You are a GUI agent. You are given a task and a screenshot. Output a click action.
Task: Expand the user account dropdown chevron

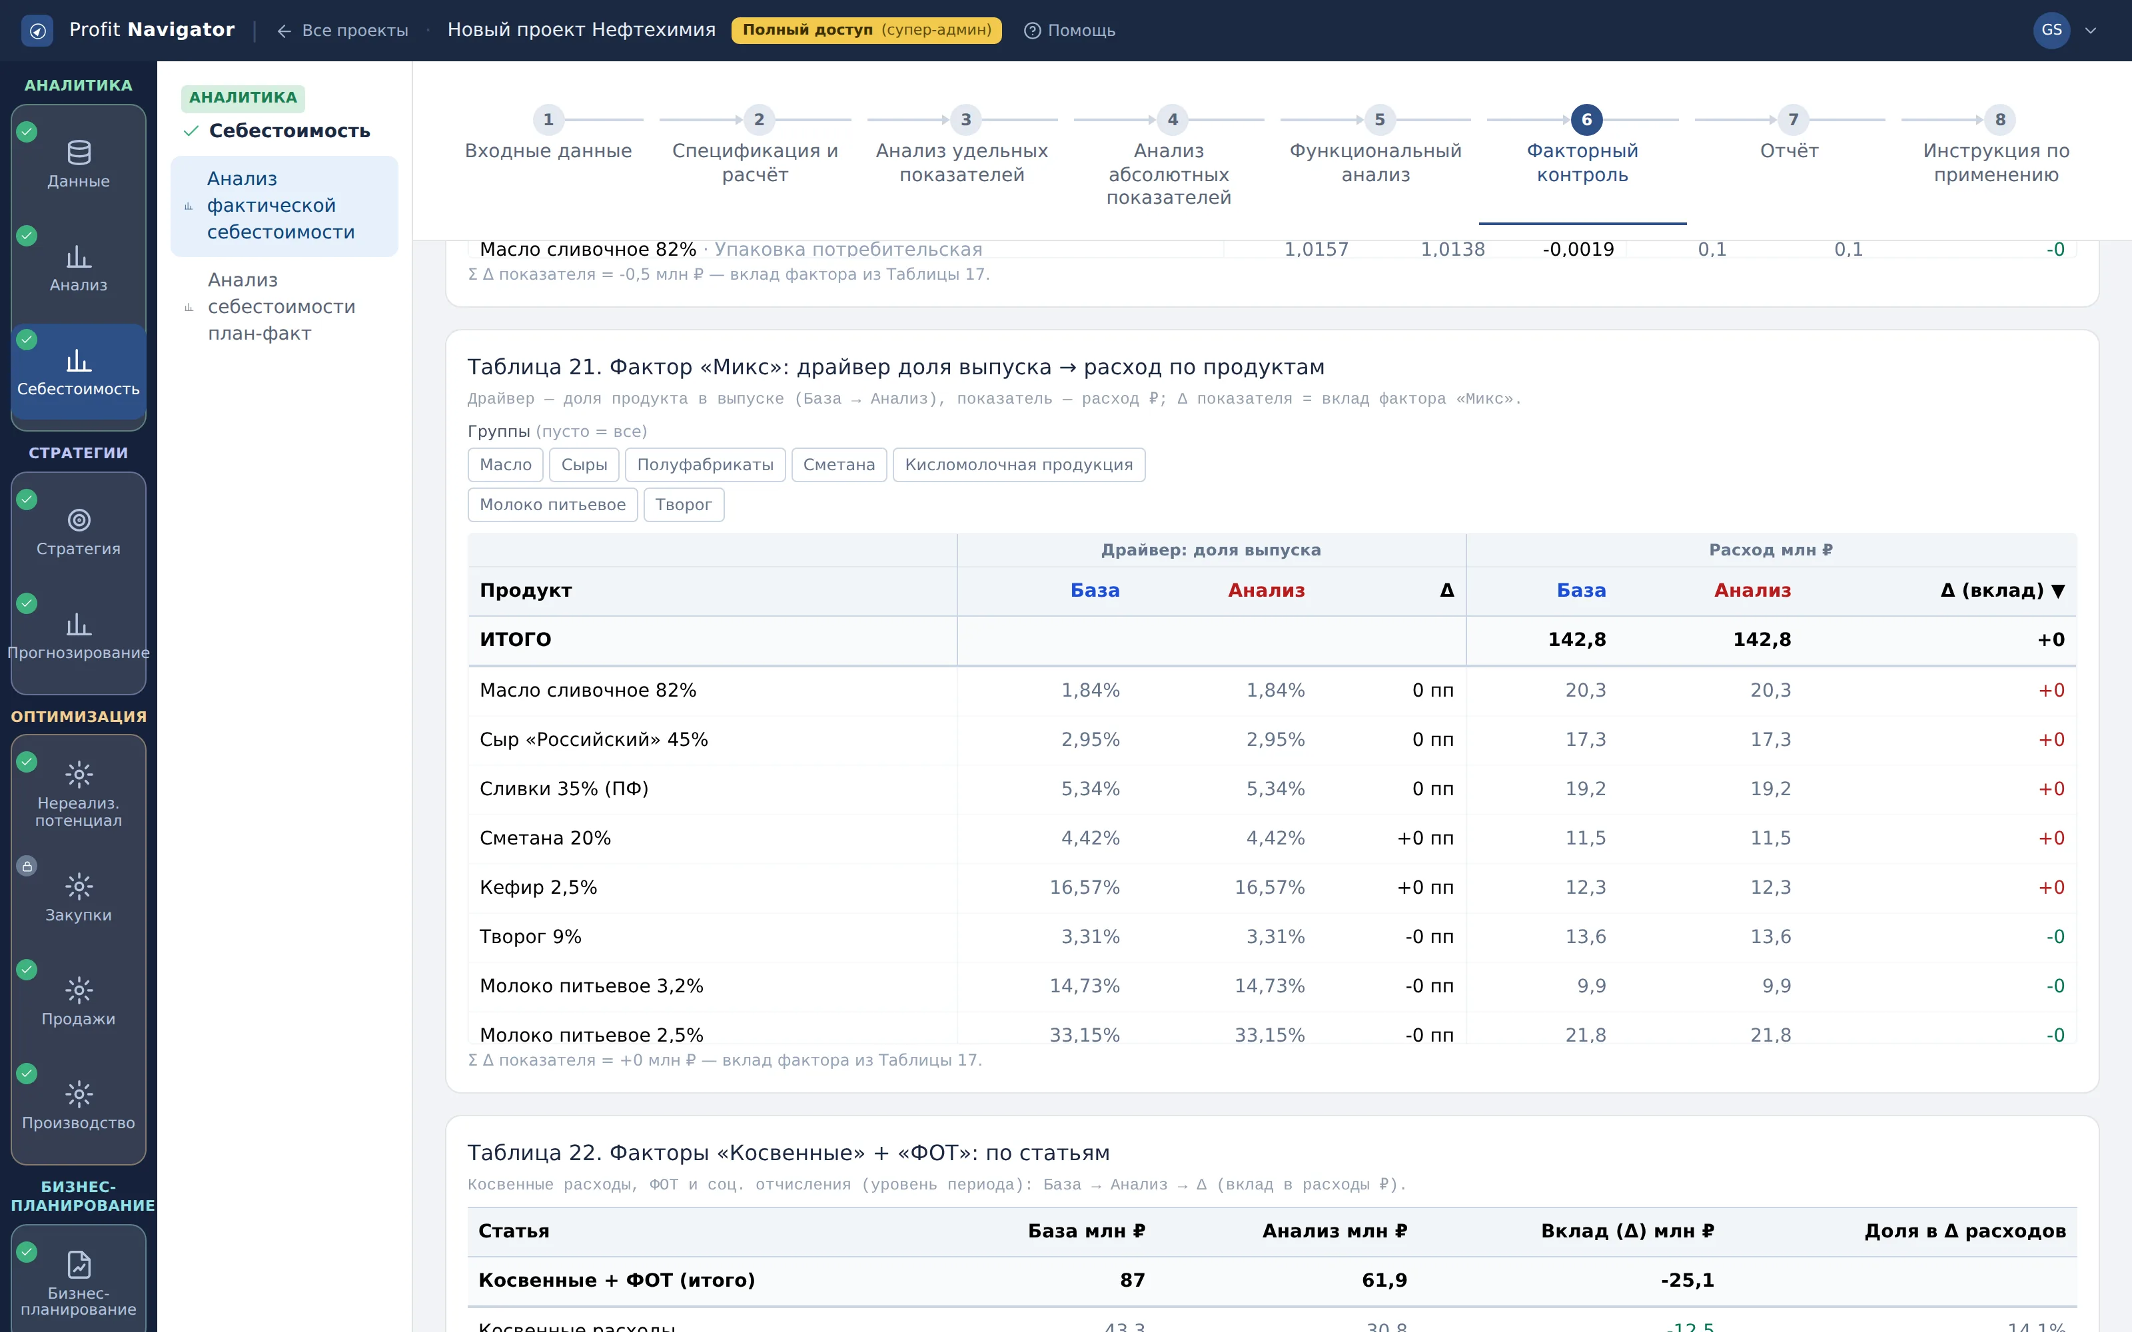[2091, 31]
